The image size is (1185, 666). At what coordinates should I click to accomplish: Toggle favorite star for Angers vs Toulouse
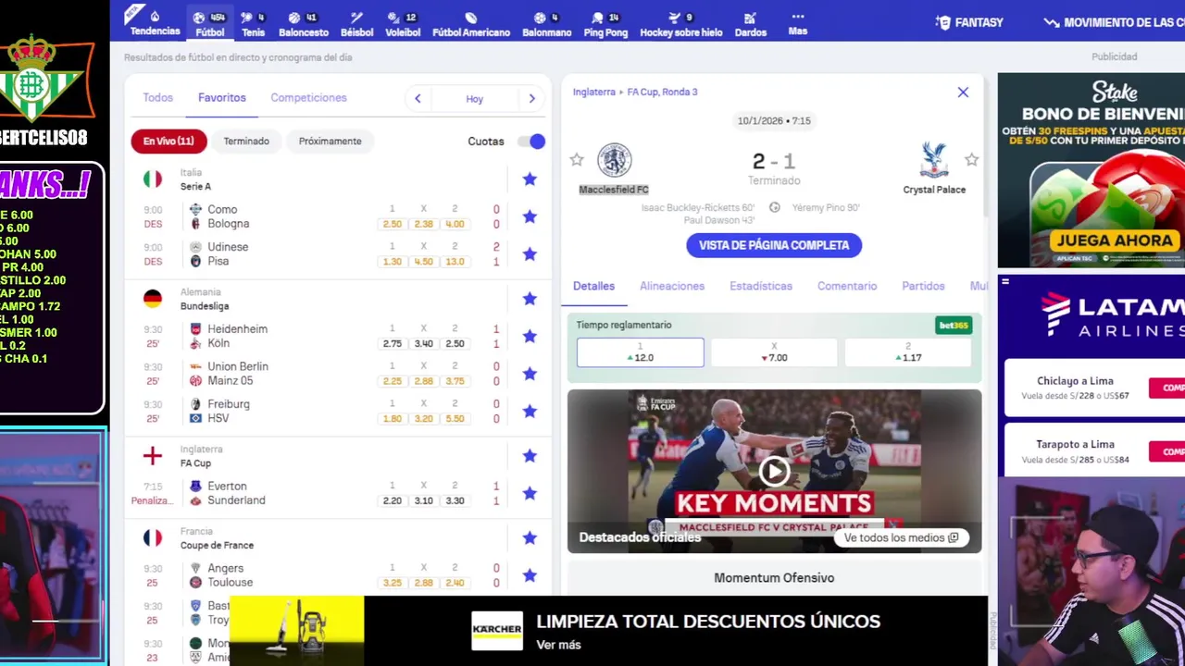(530, 575)
